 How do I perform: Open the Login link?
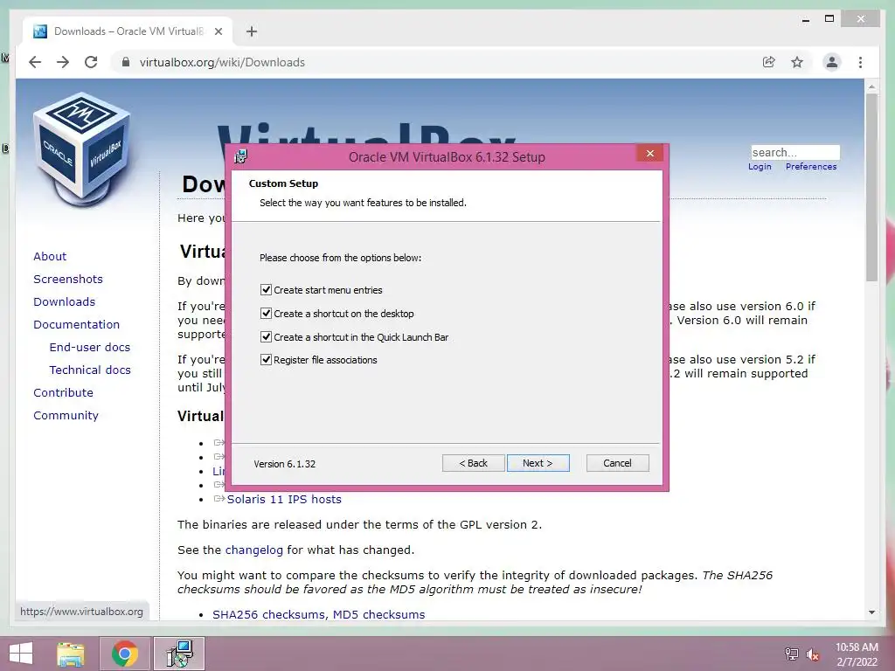tap(760, 167)
